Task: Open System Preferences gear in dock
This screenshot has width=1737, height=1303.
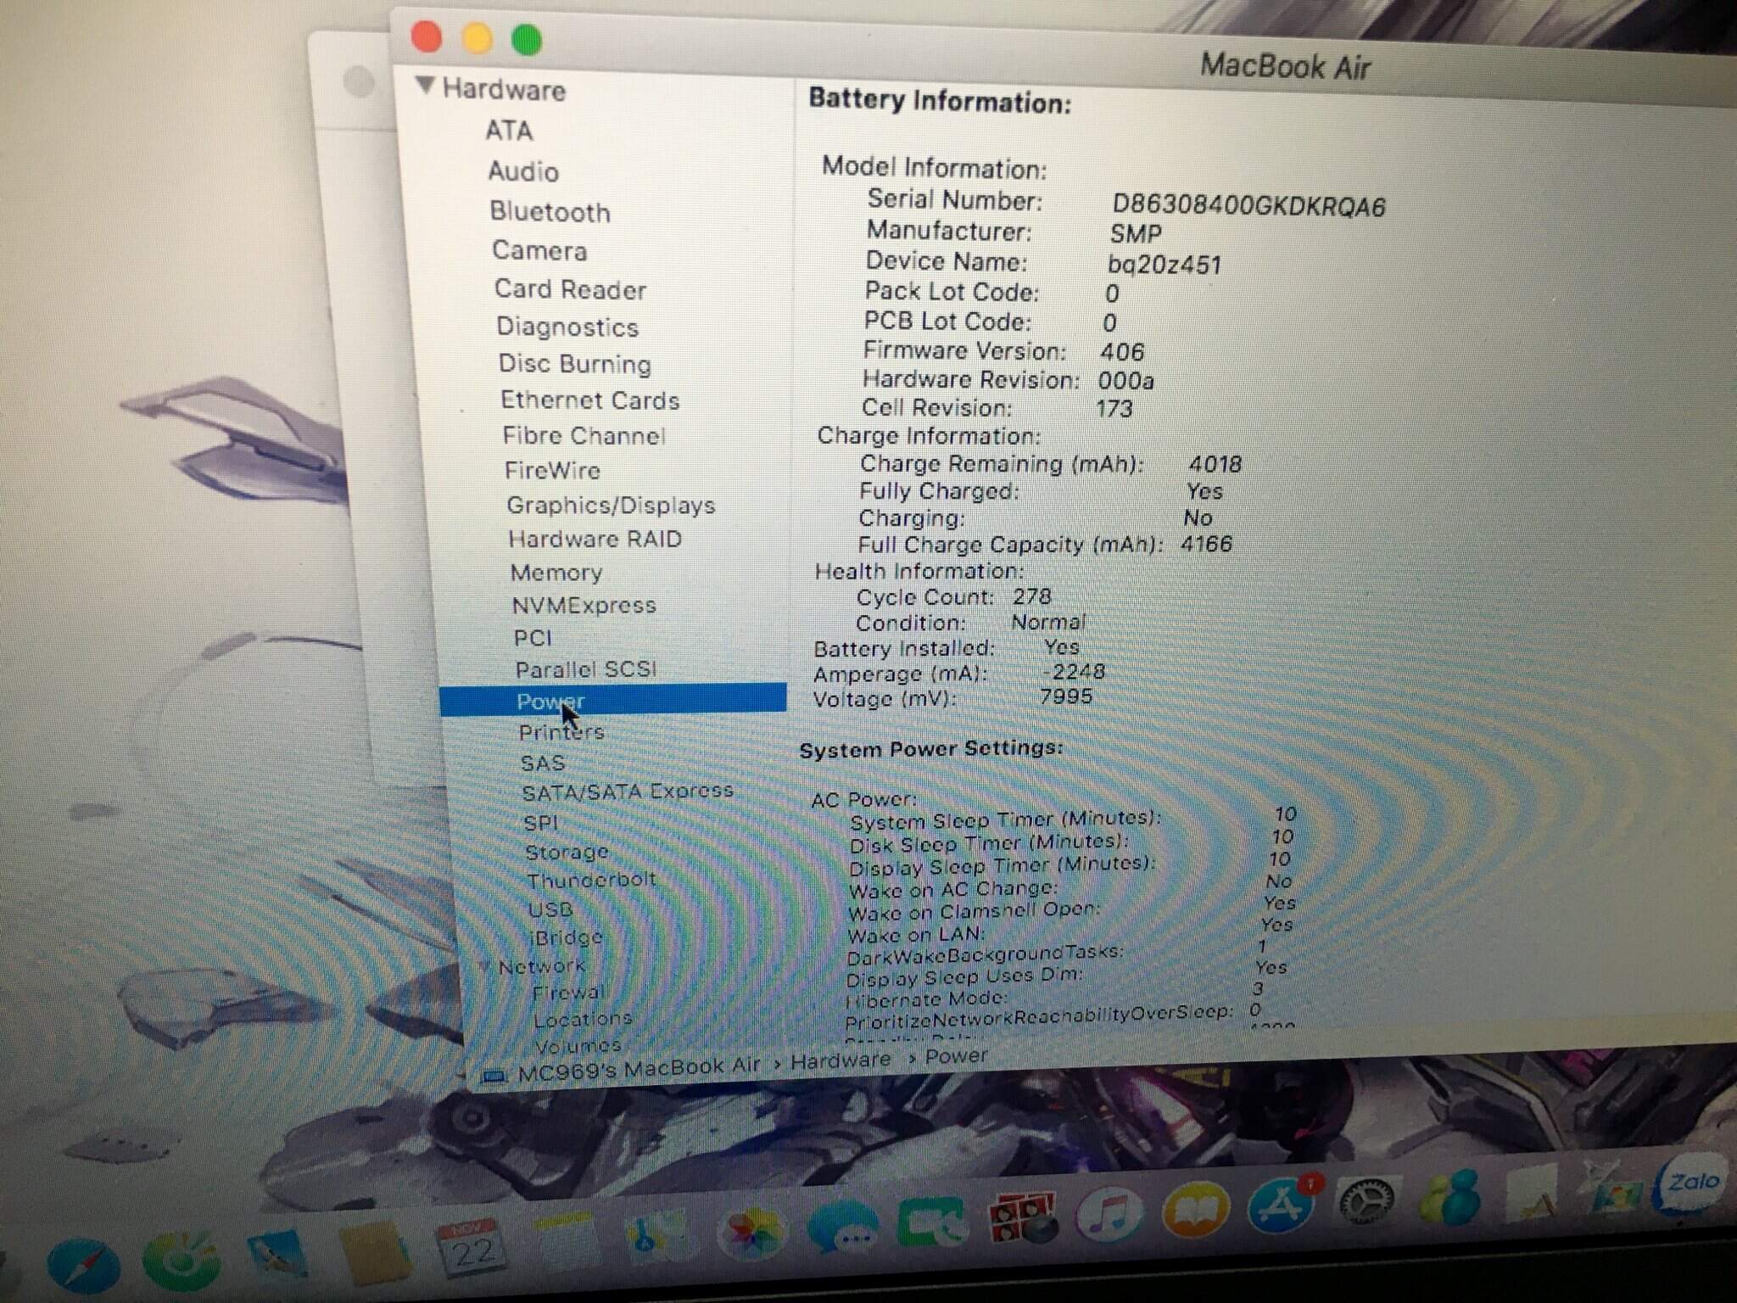Action: [1366, 1201]
